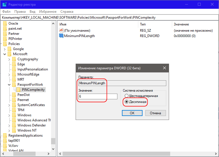
Task: Click the Registry Editor app icon in title bar
Action: coord(5,4)
